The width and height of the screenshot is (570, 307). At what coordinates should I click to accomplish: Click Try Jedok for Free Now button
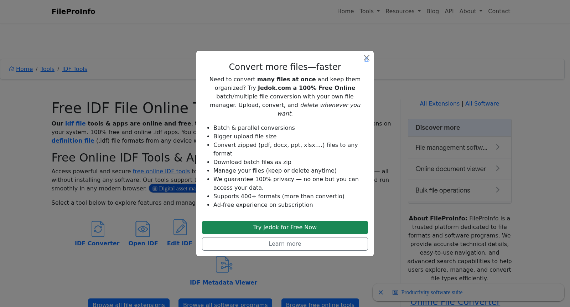tap(285, 227)
